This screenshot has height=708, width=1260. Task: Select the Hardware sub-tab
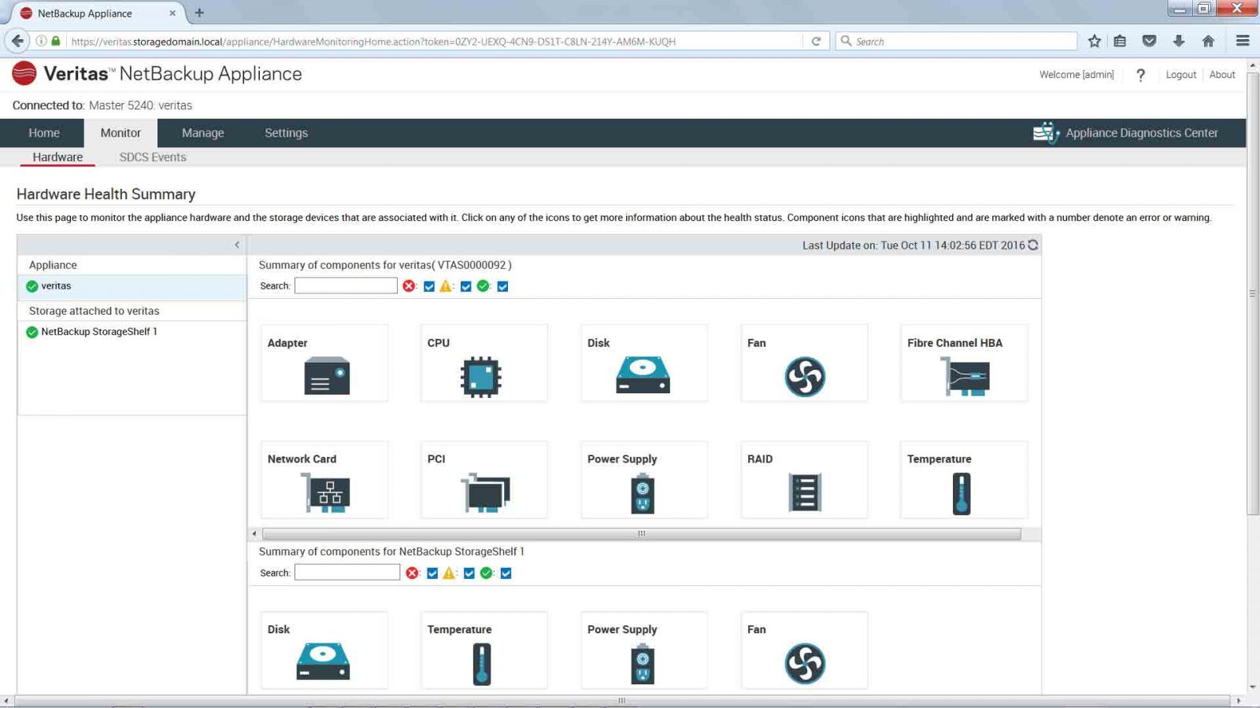(x=57, y=157)
